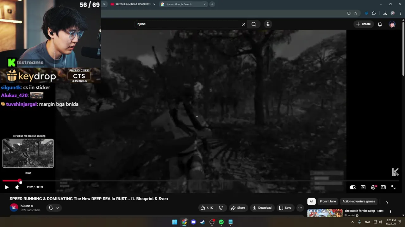405x227 pixels.
Task: Close the charm - Google Search tab
Action: click(205, 4)
